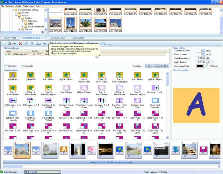Open the Create menu
Screen dimensions: 223x174
point(18,6)
